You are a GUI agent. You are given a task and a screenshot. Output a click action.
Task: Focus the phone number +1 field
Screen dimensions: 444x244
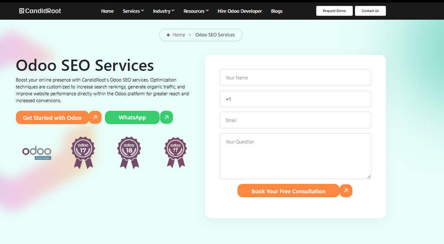coord(295,99)
